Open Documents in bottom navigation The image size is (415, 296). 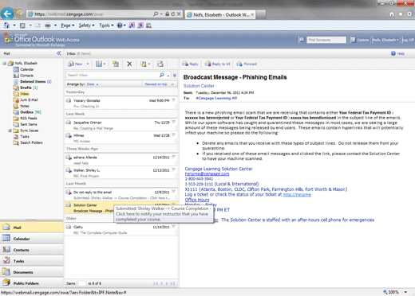(31, 272)
